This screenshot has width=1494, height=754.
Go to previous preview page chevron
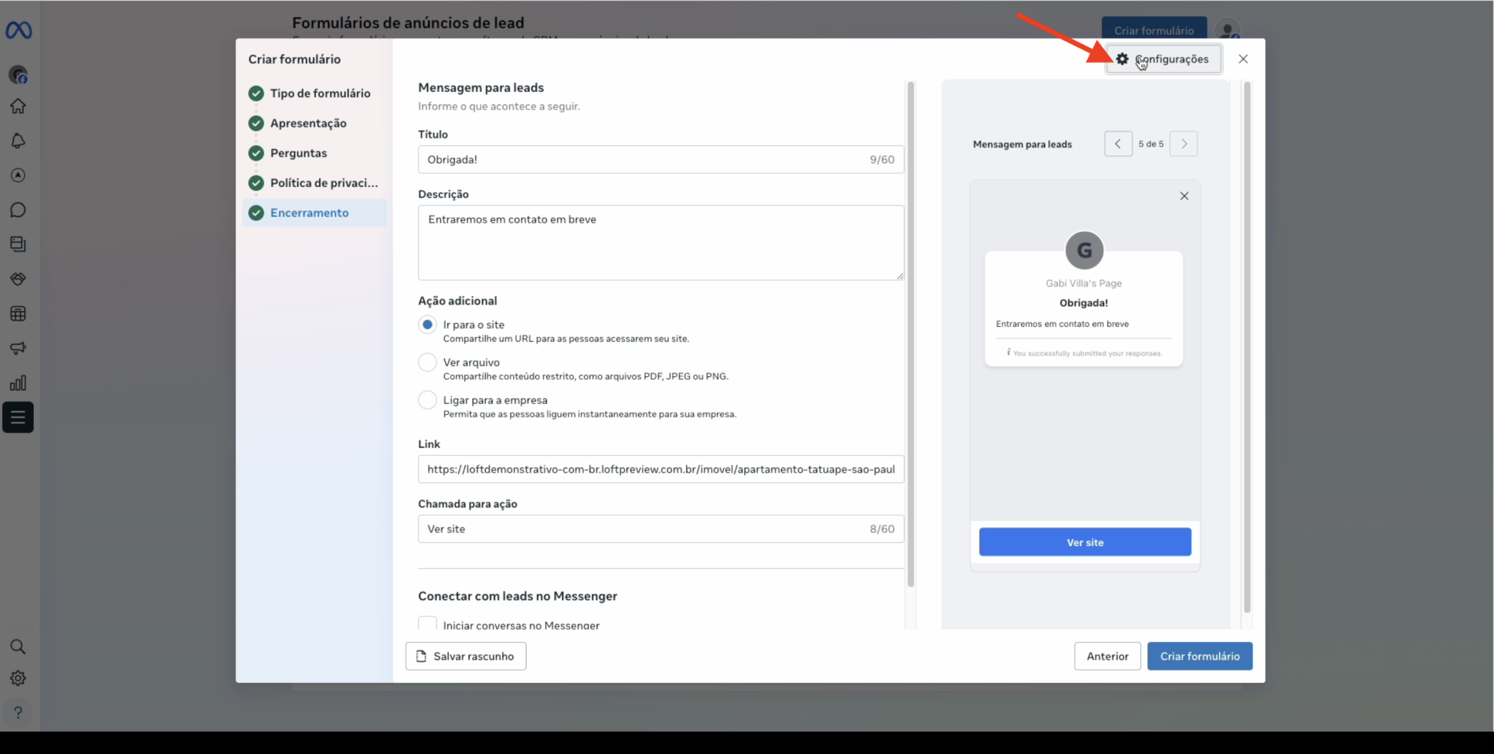[x=1118, y=144]
